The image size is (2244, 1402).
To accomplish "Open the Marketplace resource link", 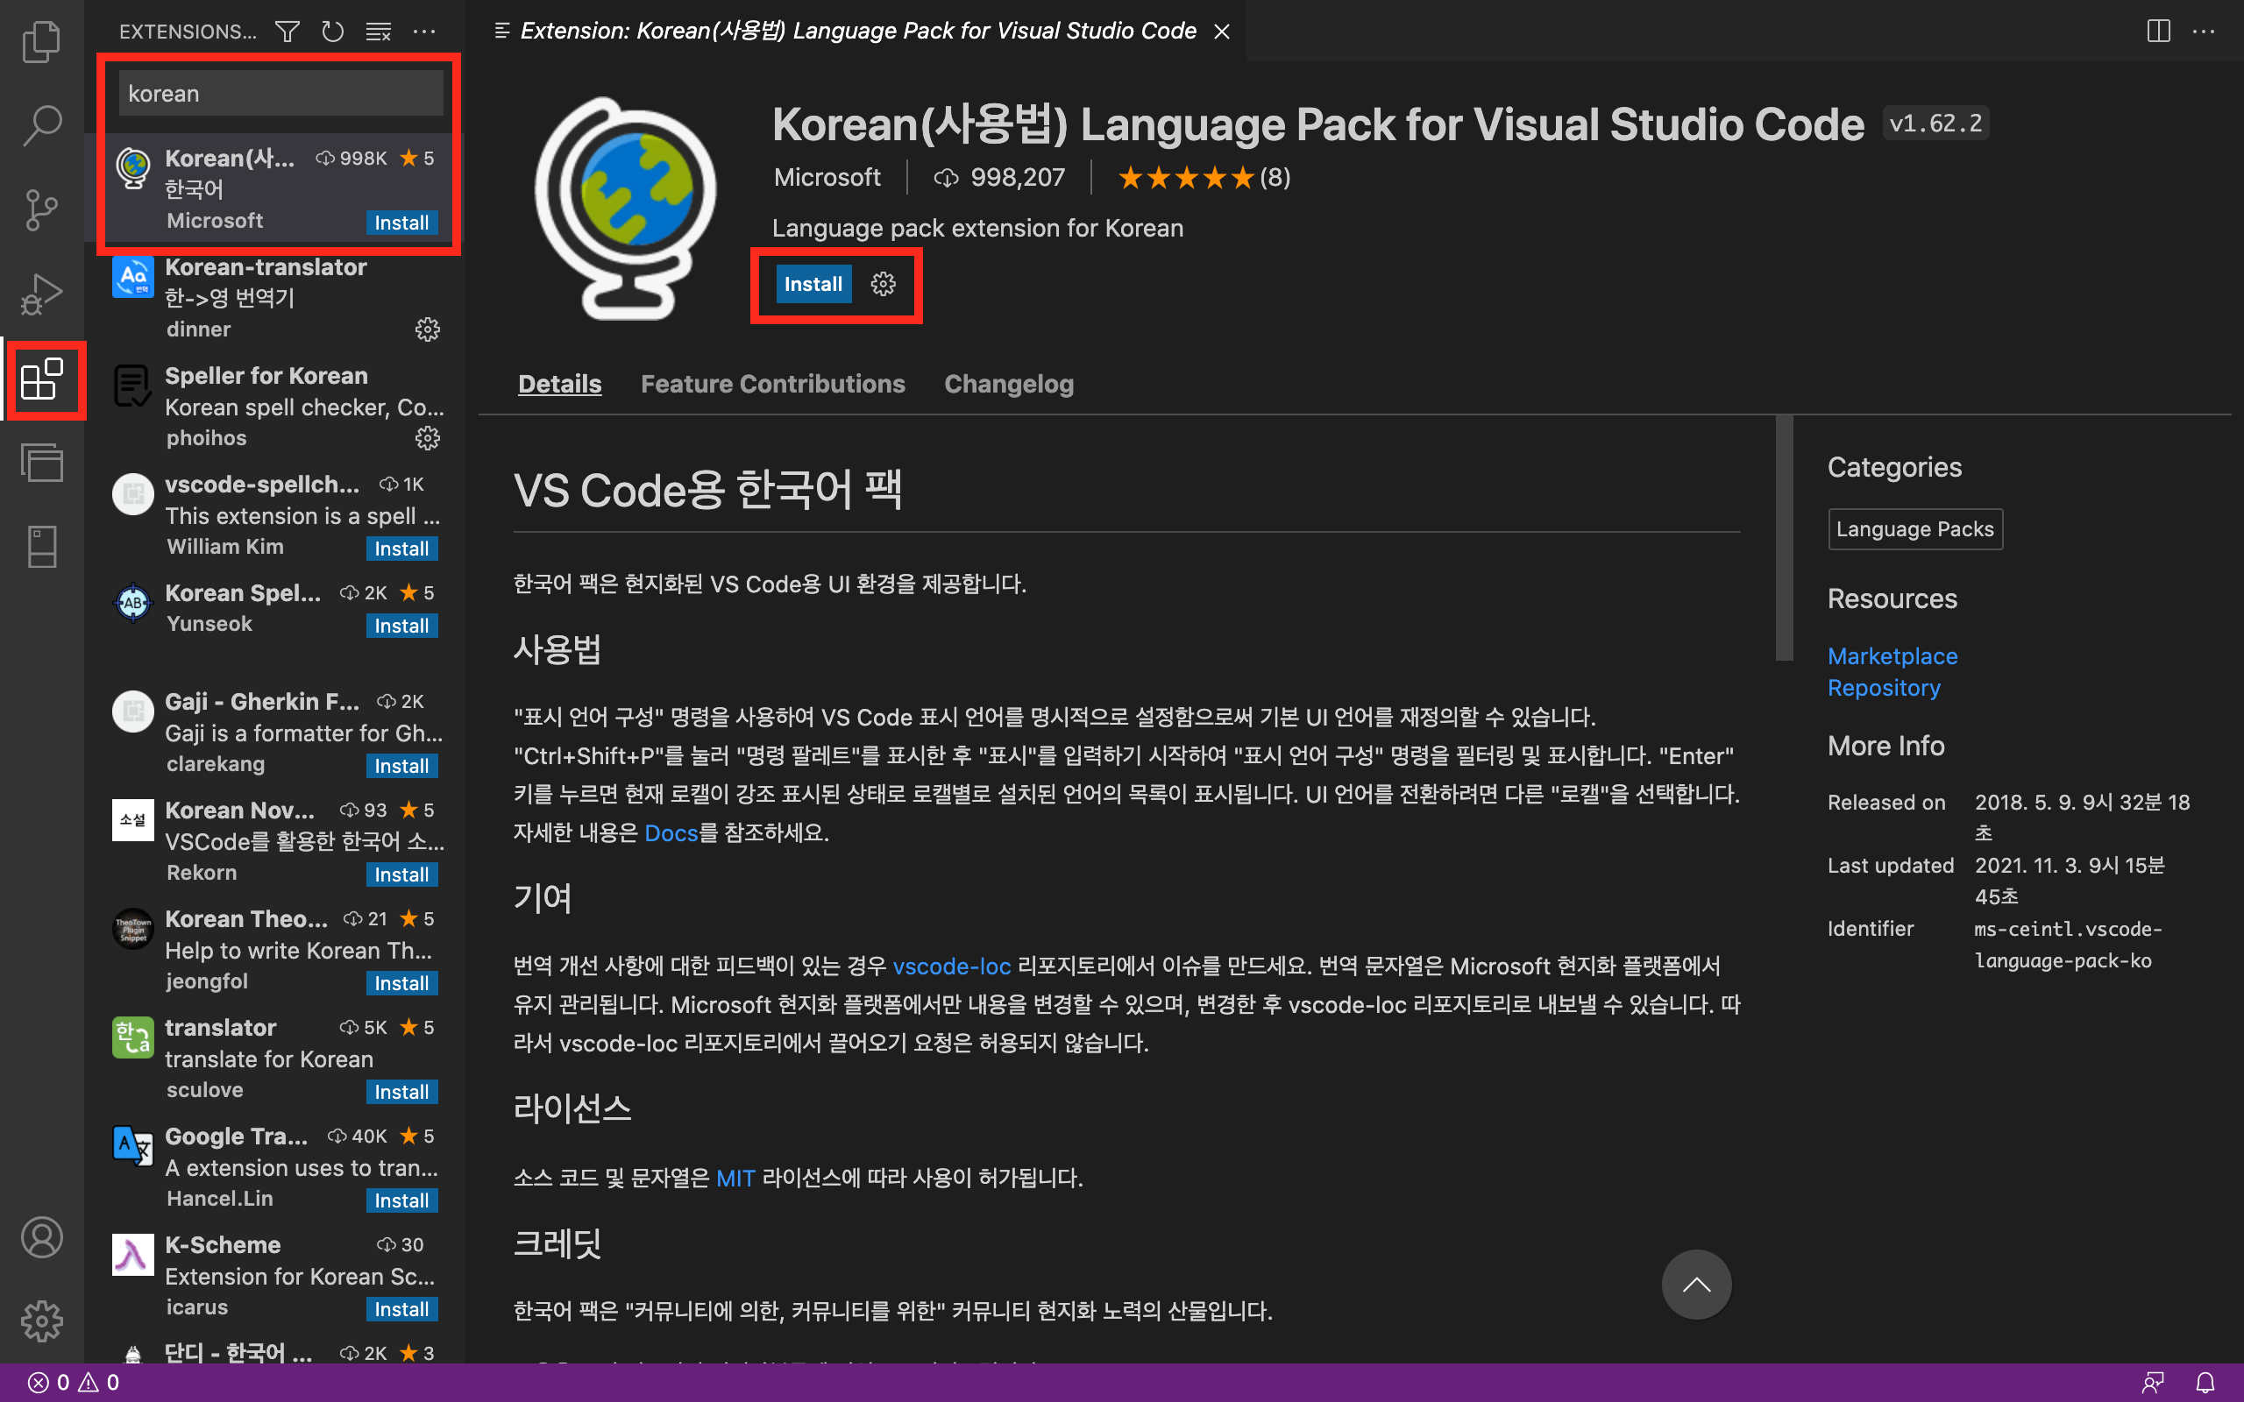I will 1892,655.
